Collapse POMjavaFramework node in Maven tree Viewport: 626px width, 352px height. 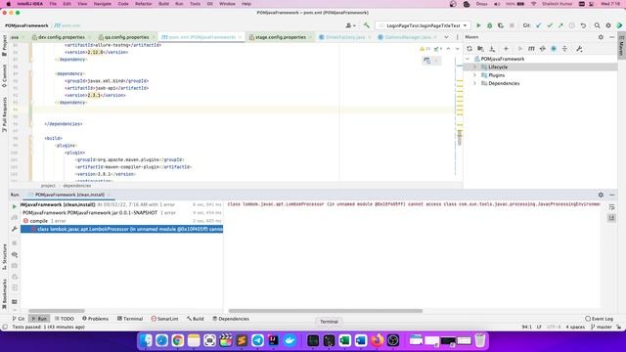468,59
